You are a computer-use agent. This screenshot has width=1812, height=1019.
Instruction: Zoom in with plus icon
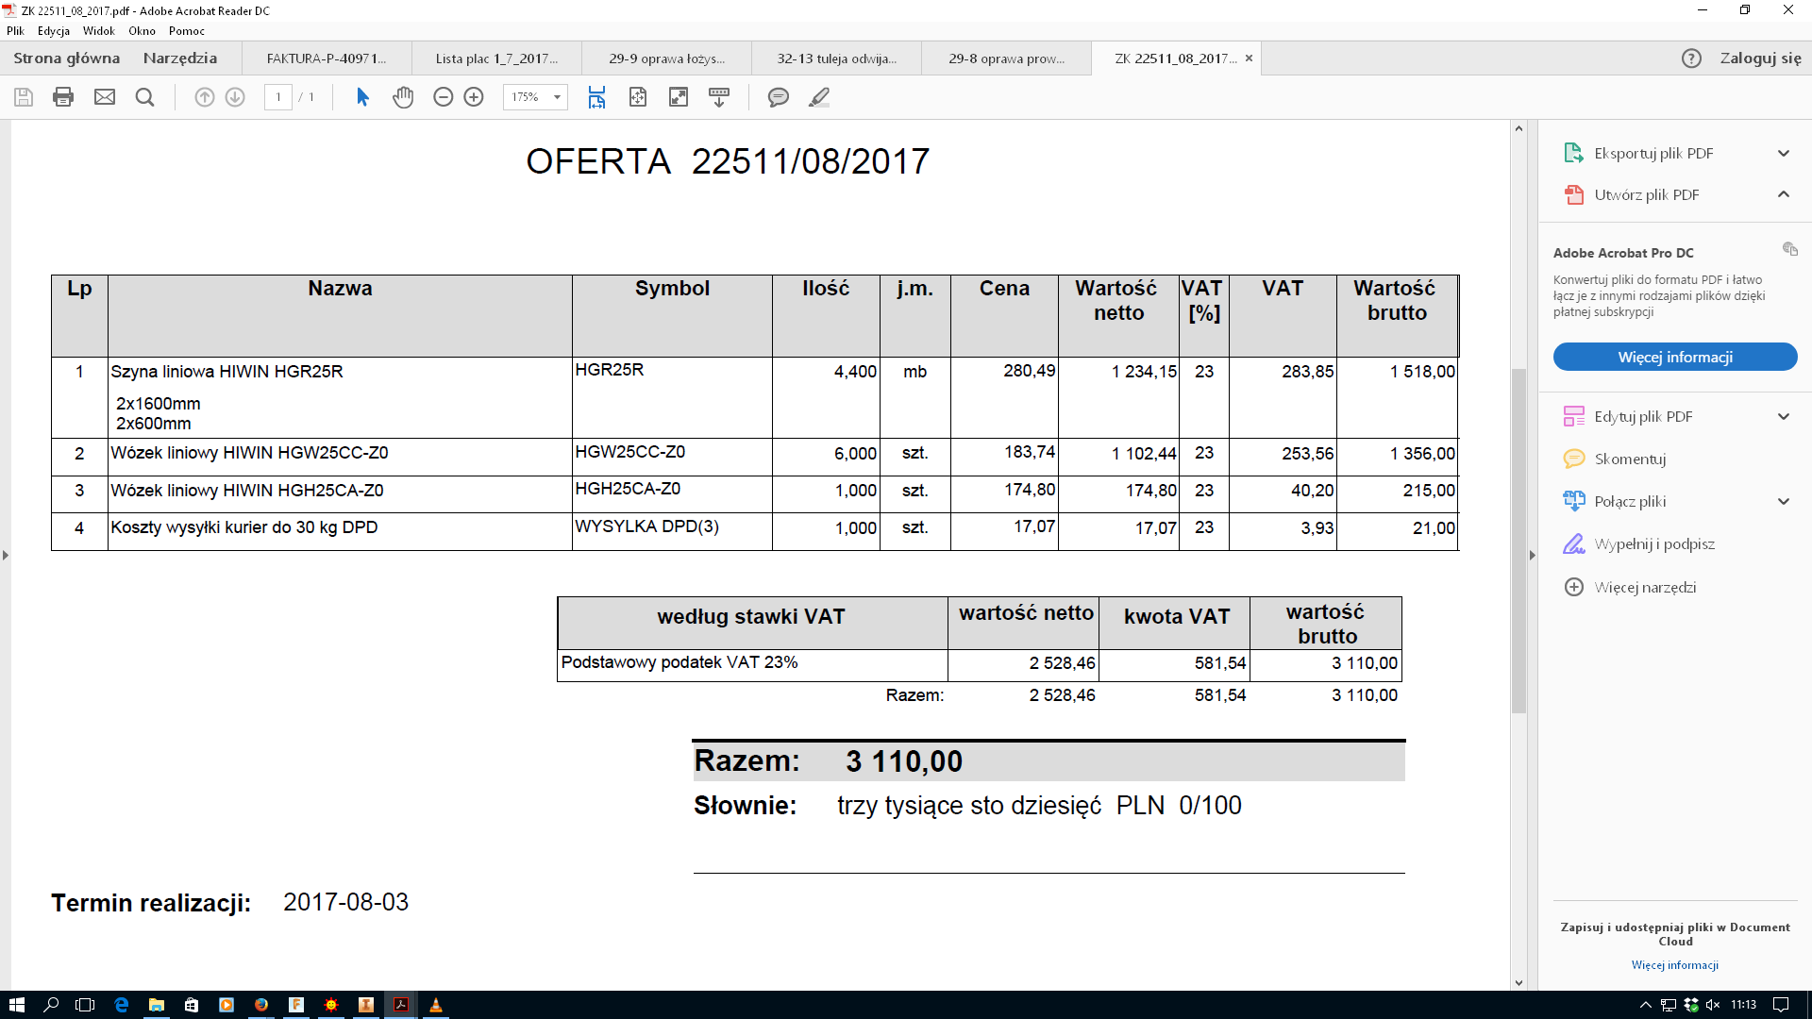coord(474,97)
